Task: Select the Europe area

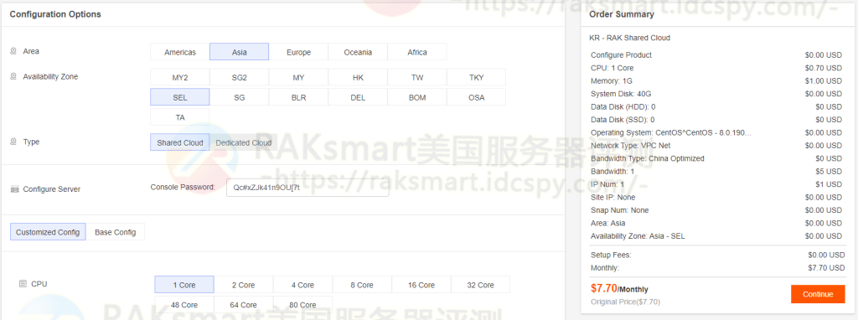Action: tap(298, 52)
